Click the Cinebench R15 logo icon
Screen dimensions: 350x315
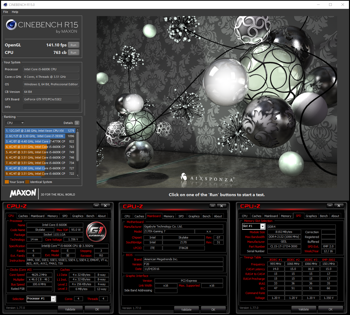coord(11,25)
